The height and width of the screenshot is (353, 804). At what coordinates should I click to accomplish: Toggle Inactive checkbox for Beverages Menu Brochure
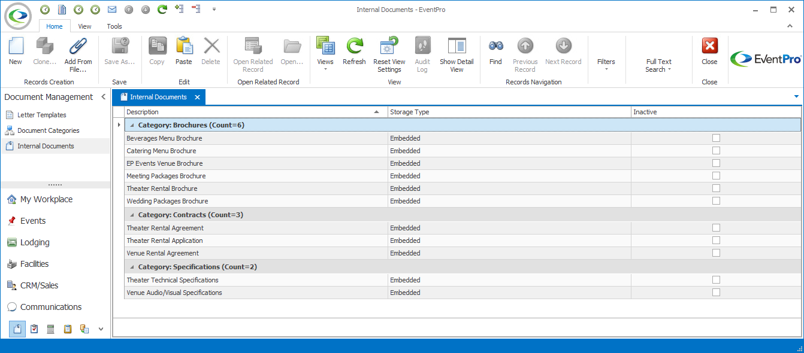(x=716, y=138)
